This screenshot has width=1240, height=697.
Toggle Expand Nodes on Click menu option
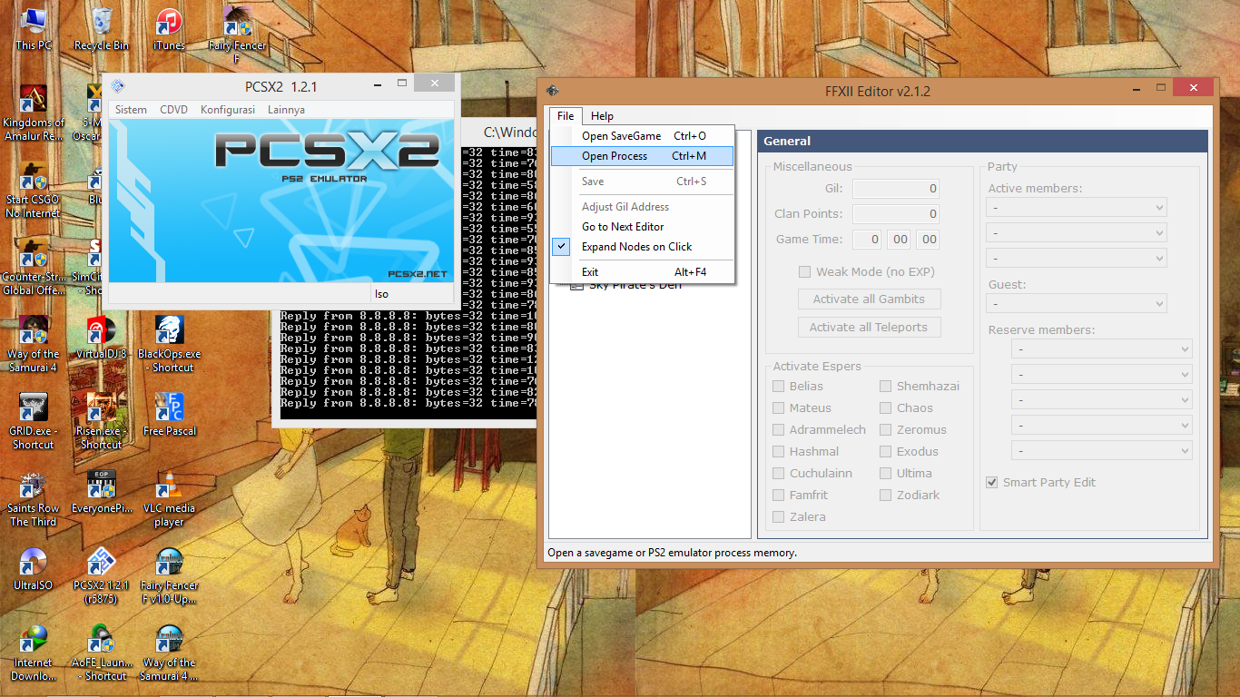tap(642, 247)
